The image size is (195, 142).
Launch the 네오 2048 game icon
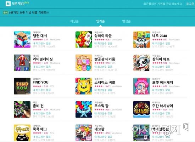[x=141, y=40]
